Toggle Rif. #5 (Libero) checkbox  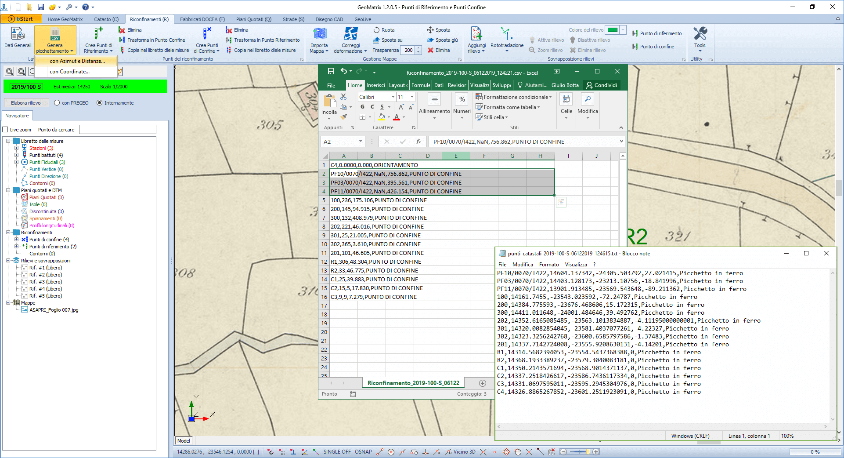tap(25, 296)
